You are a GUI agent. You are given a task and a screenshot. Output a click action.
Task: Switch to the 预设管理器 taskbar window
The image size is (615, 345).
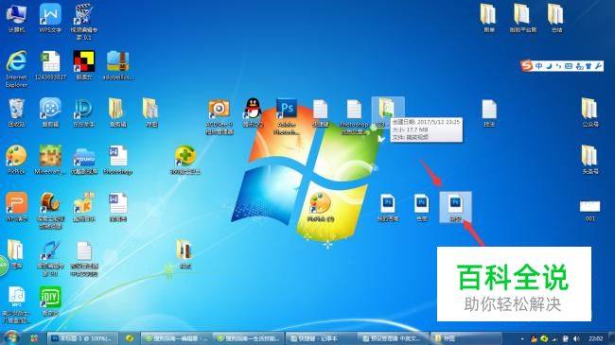pos(393,338)
